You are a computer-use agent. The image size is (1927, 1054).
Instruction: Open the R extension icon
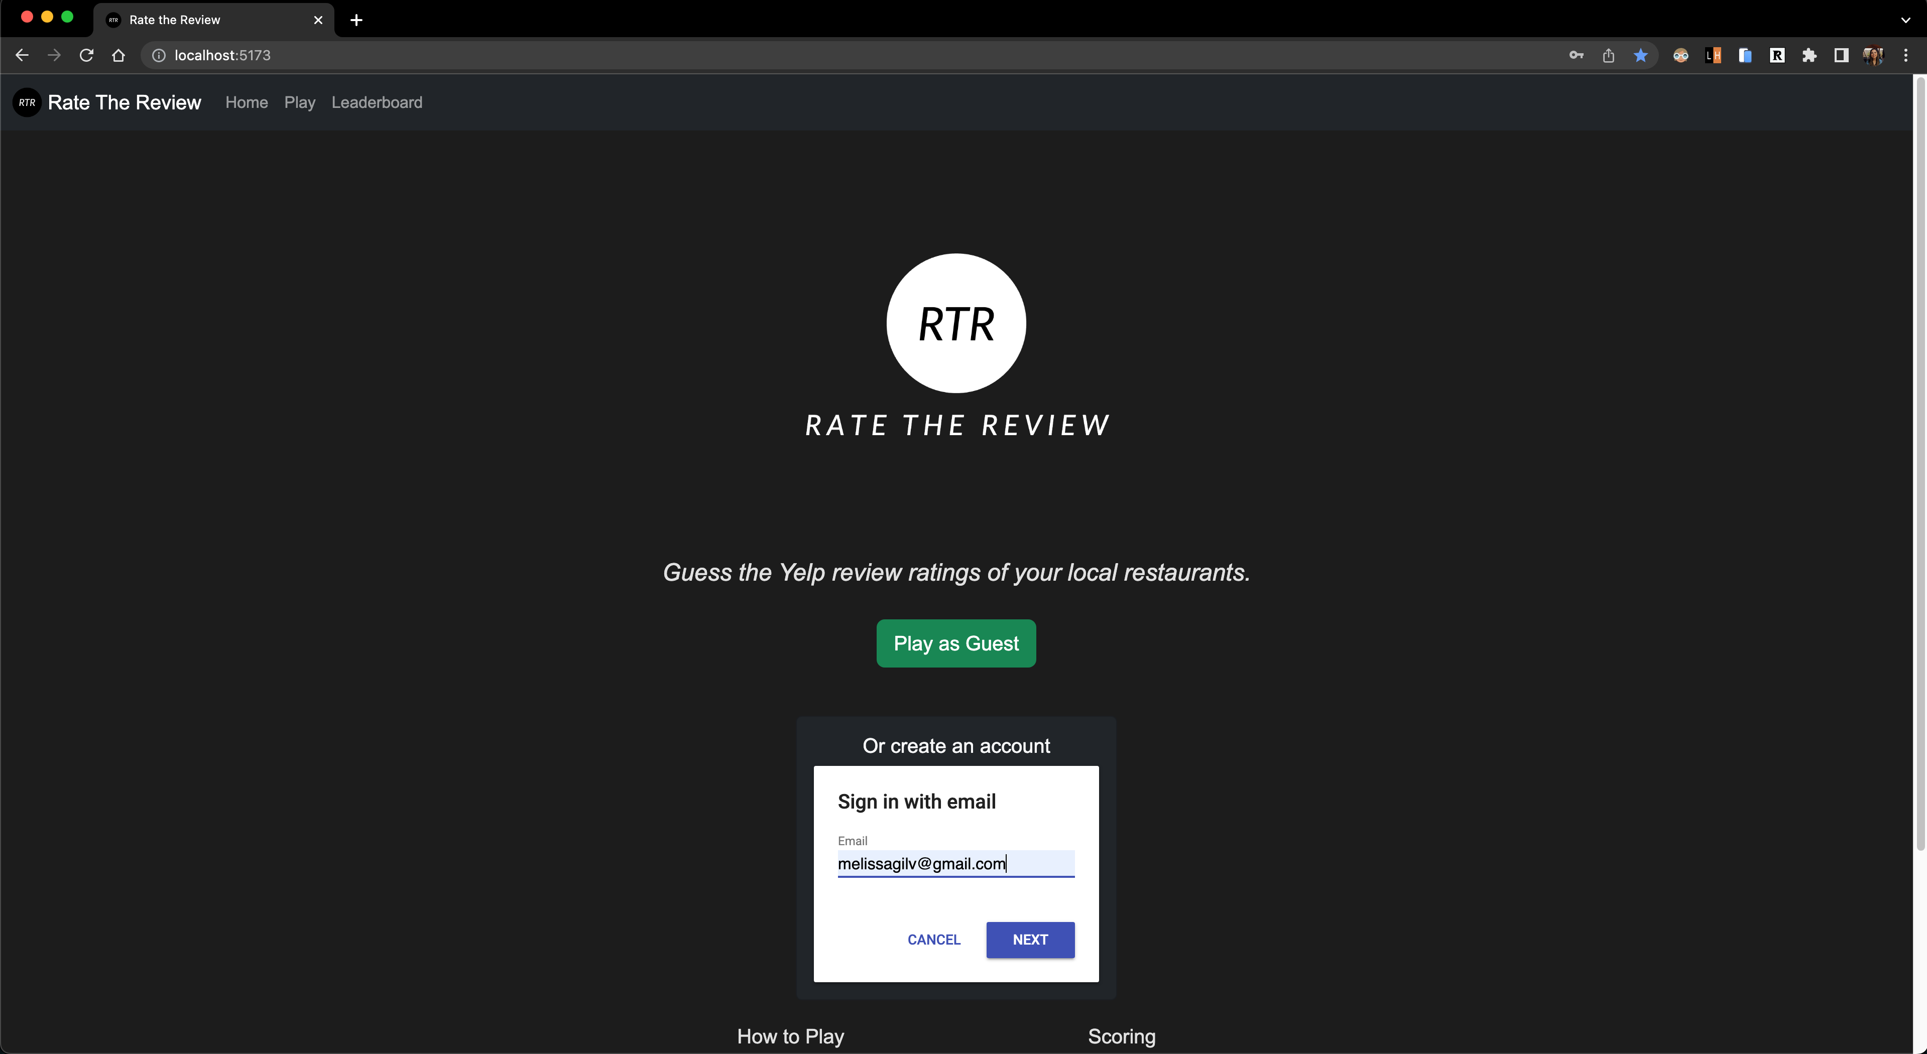1778,55
